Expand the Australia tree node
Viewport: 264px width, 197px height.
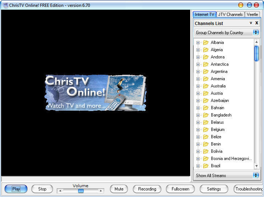[x=198, y=86]
